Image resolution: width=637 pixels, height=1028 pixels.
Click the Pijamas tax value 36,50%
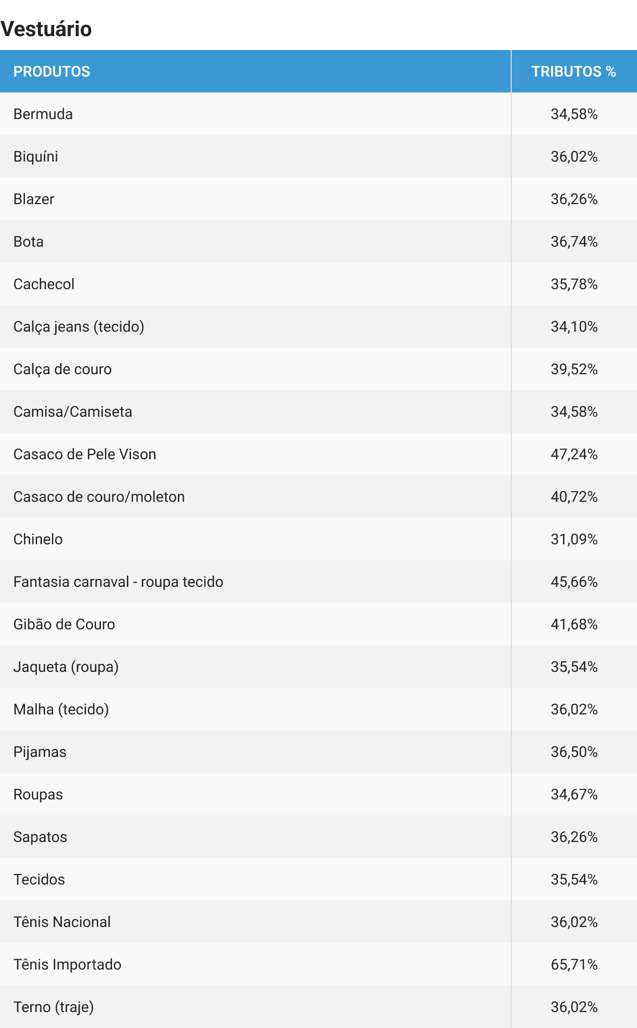tap(574, 752)
